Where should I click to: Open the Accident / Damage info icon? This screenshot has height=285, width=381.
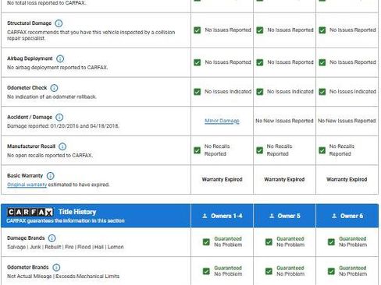59,118
